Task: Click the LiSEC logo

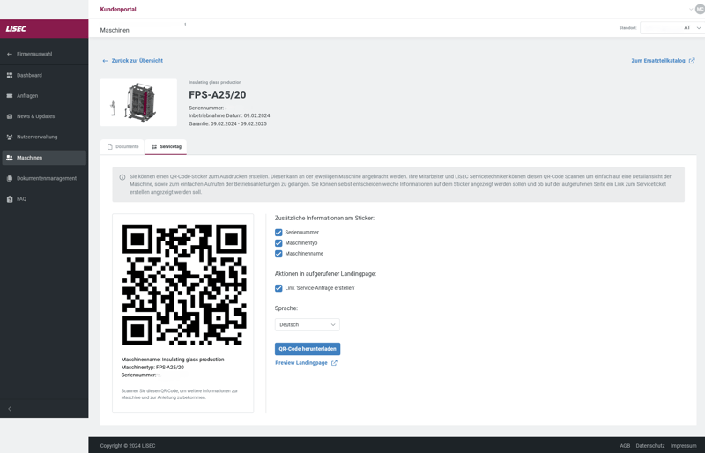Action: coord(16,29)
